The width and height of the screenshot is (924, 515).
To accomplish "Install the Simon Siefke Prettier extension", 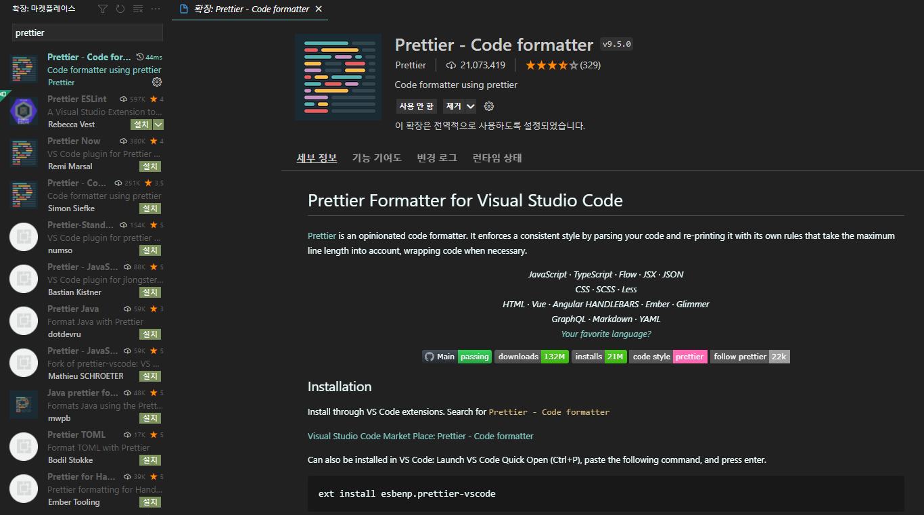I will [150, 208].
